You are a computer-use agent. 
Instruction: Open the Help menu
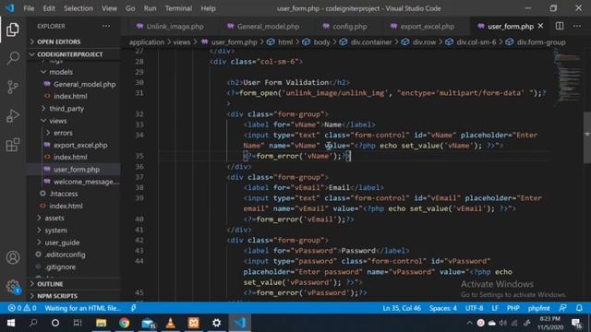pyautogui.click(x=208, y=8)
